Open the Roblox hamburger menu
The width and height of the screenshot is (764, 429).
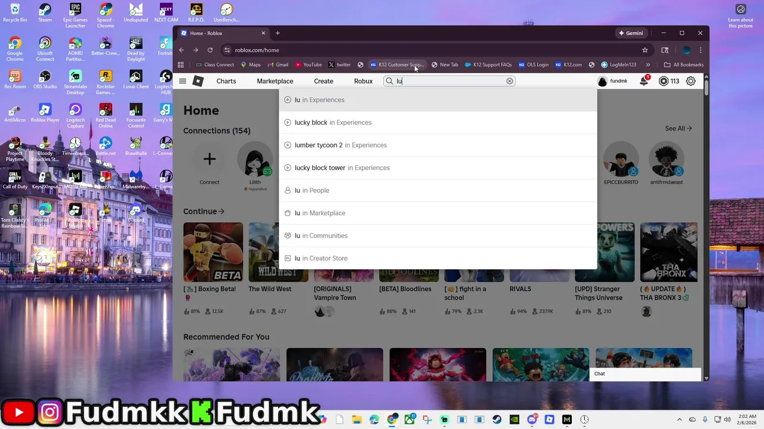(x=183, y=81)
